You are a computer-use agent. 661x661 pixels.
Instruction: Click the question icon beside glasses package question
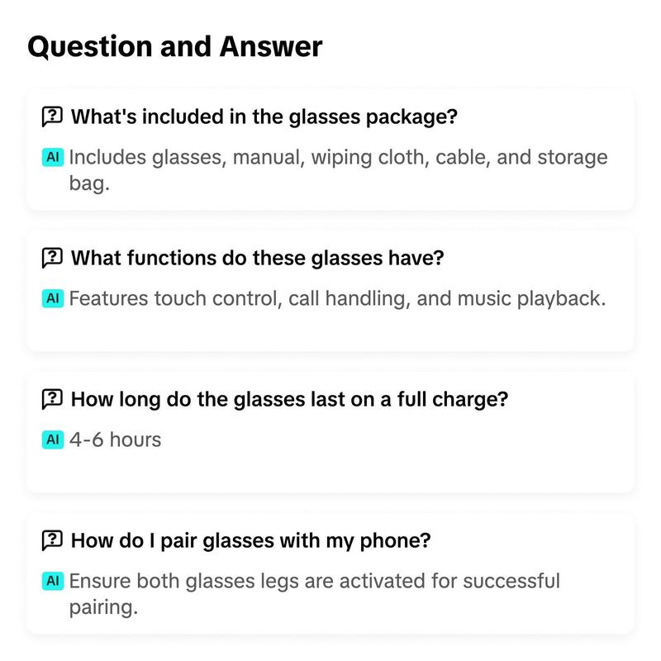pyautogui.click(x=52, y=117)
